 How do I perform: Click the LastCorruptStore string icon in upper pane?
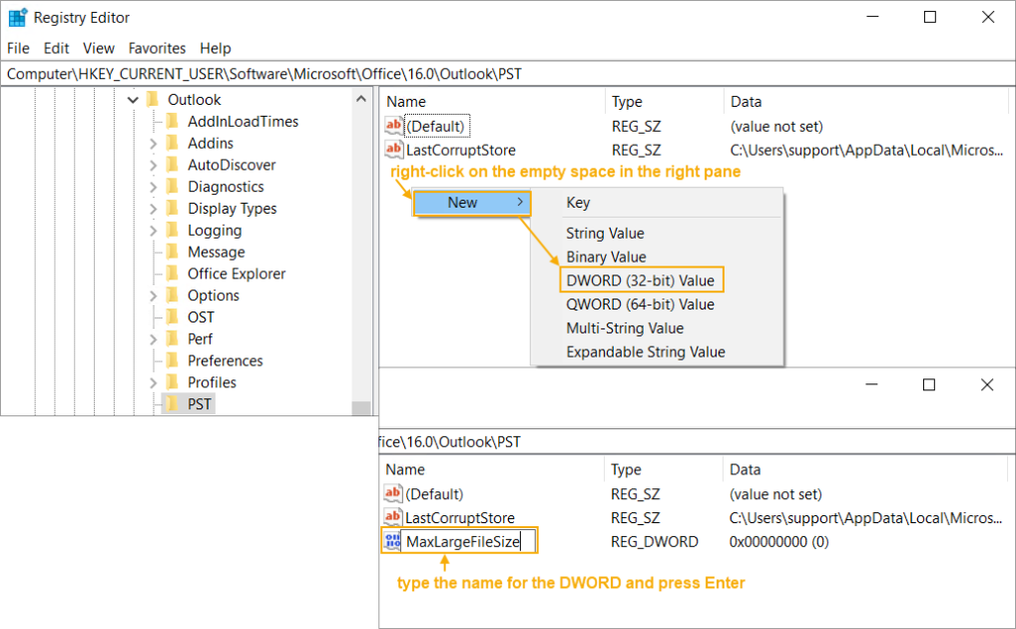pyautogui.click(x=393, y=149)
